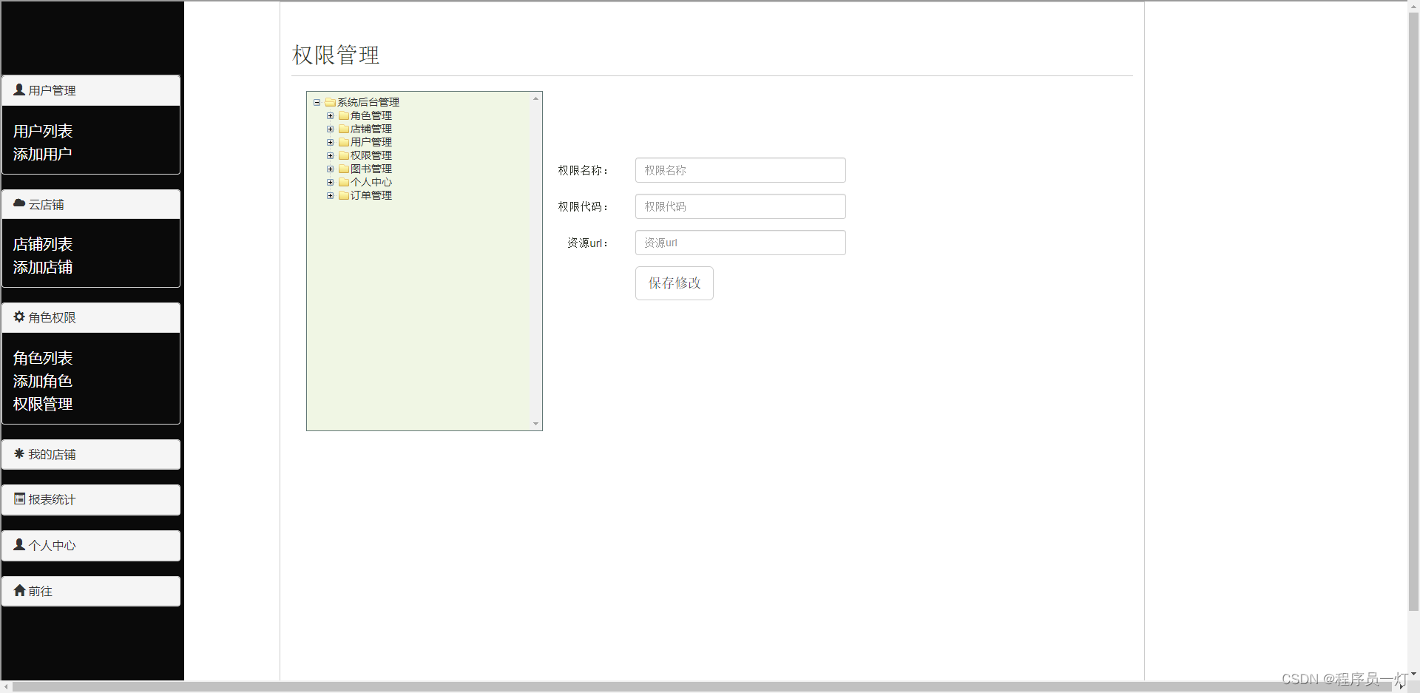The height and width of the screenshot is (693, 1420).
Task: Open the 前往 sidebar section
Action: (x=91, y=591)
